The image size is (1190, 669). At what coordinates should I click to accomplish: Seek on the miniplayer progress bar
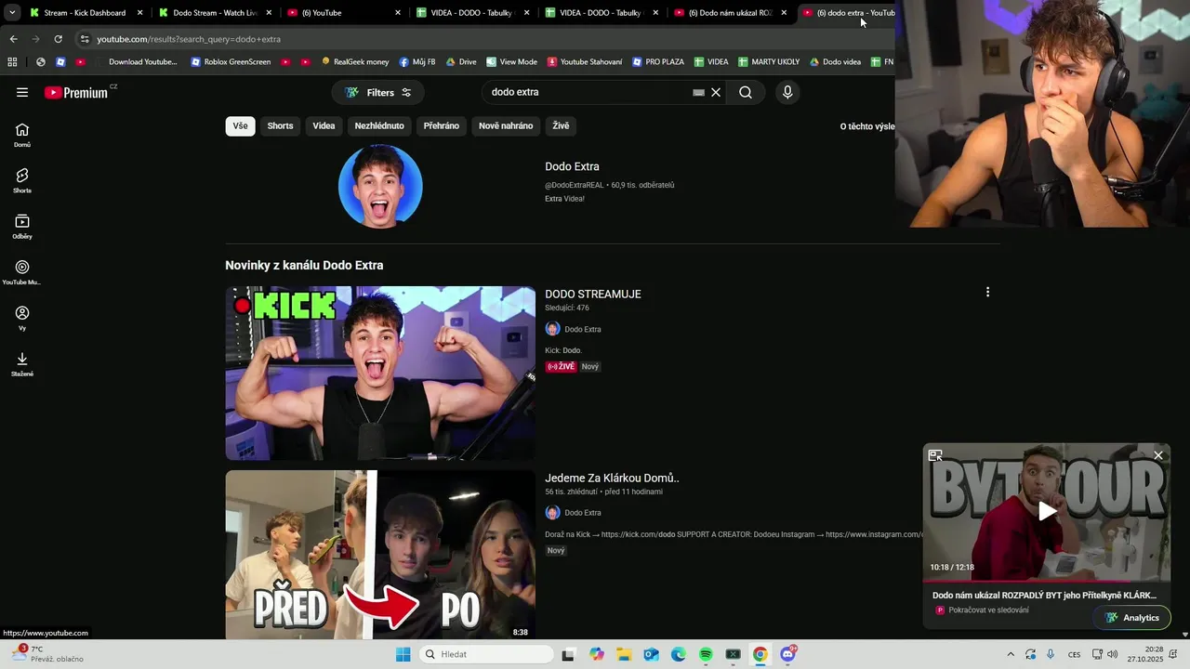coord(1047,581)
